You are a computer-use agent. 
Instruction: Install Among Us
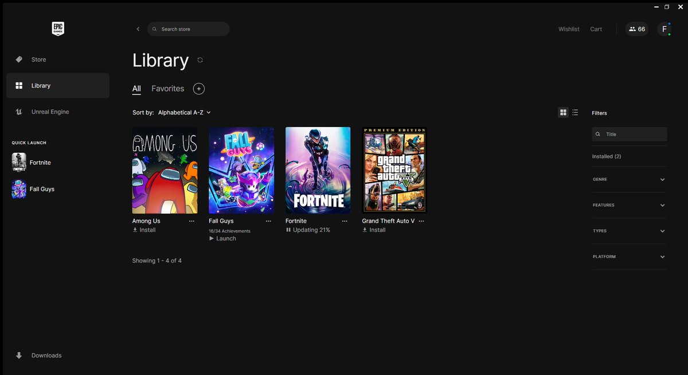[144, 230]
